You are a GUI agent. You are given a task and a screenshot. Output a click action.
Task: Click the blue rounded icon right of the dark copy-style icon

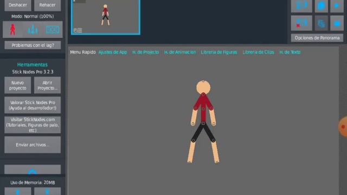[337, 23]
